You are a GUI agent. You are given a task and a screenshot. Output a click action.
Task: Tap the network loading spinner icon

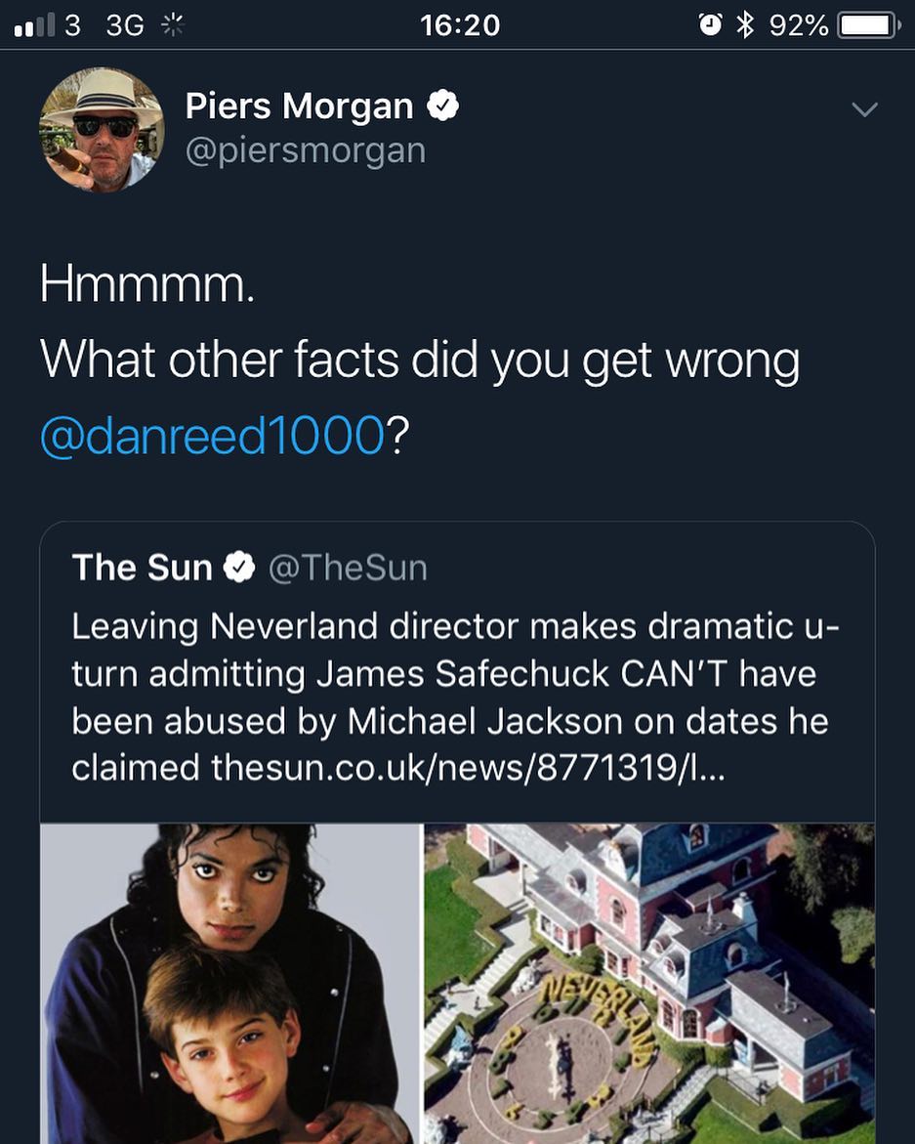pos(172,25)
